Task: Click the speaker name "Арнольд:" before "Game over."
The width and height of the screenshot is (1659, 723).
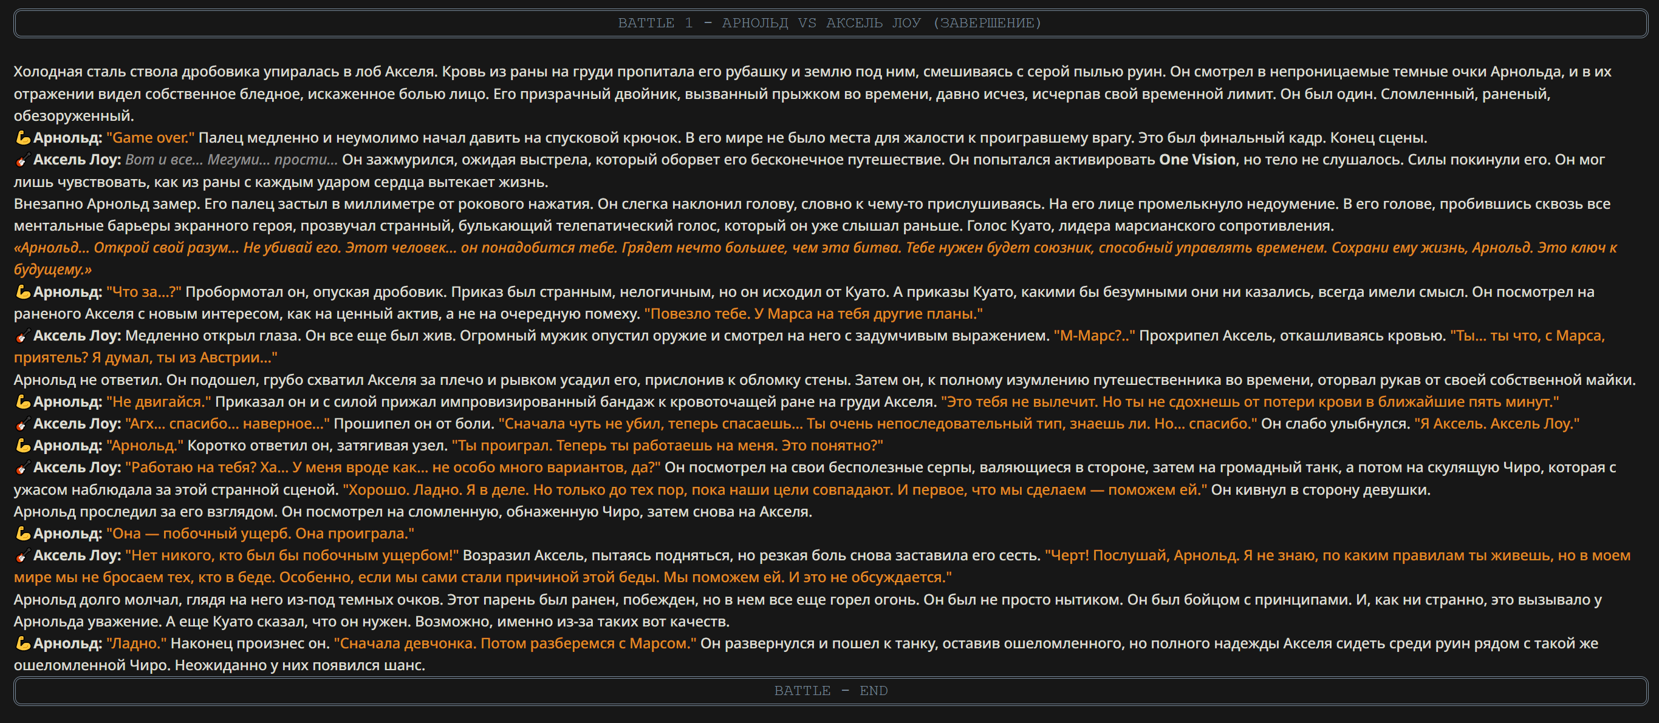Action: pos(67,138)
